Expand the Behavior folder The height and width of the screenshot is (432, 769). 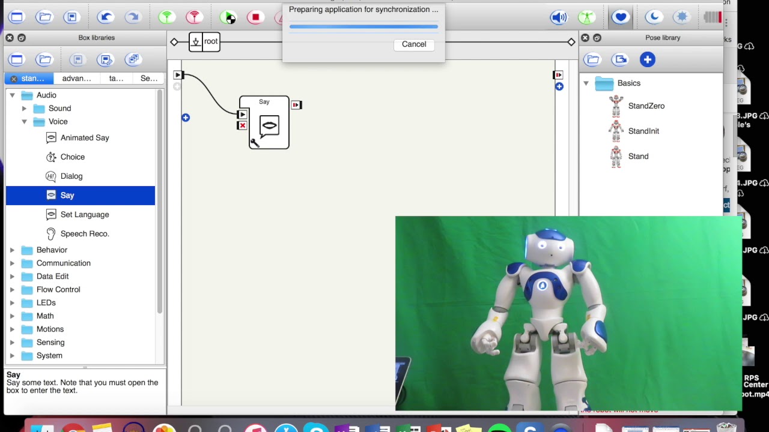(x=12, y=250)
